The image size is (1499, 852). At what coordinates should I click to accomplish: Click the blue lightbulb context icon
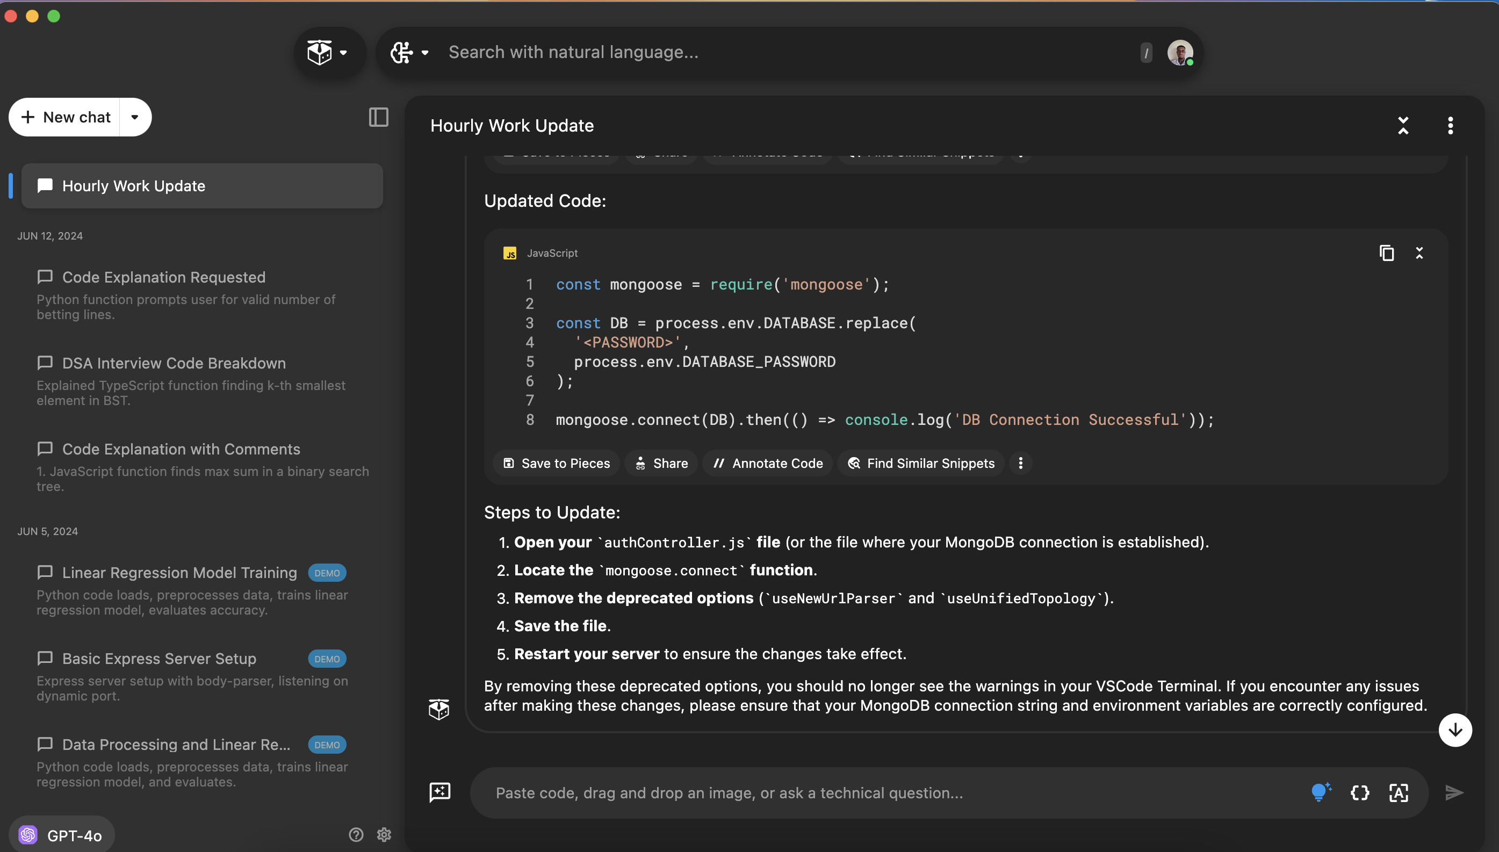[1321, 792]
